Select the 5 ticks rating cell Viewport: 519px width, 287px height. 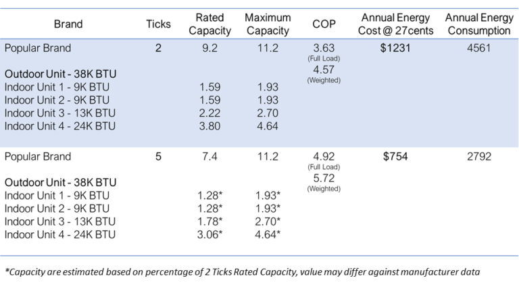(x=158, y=156)
